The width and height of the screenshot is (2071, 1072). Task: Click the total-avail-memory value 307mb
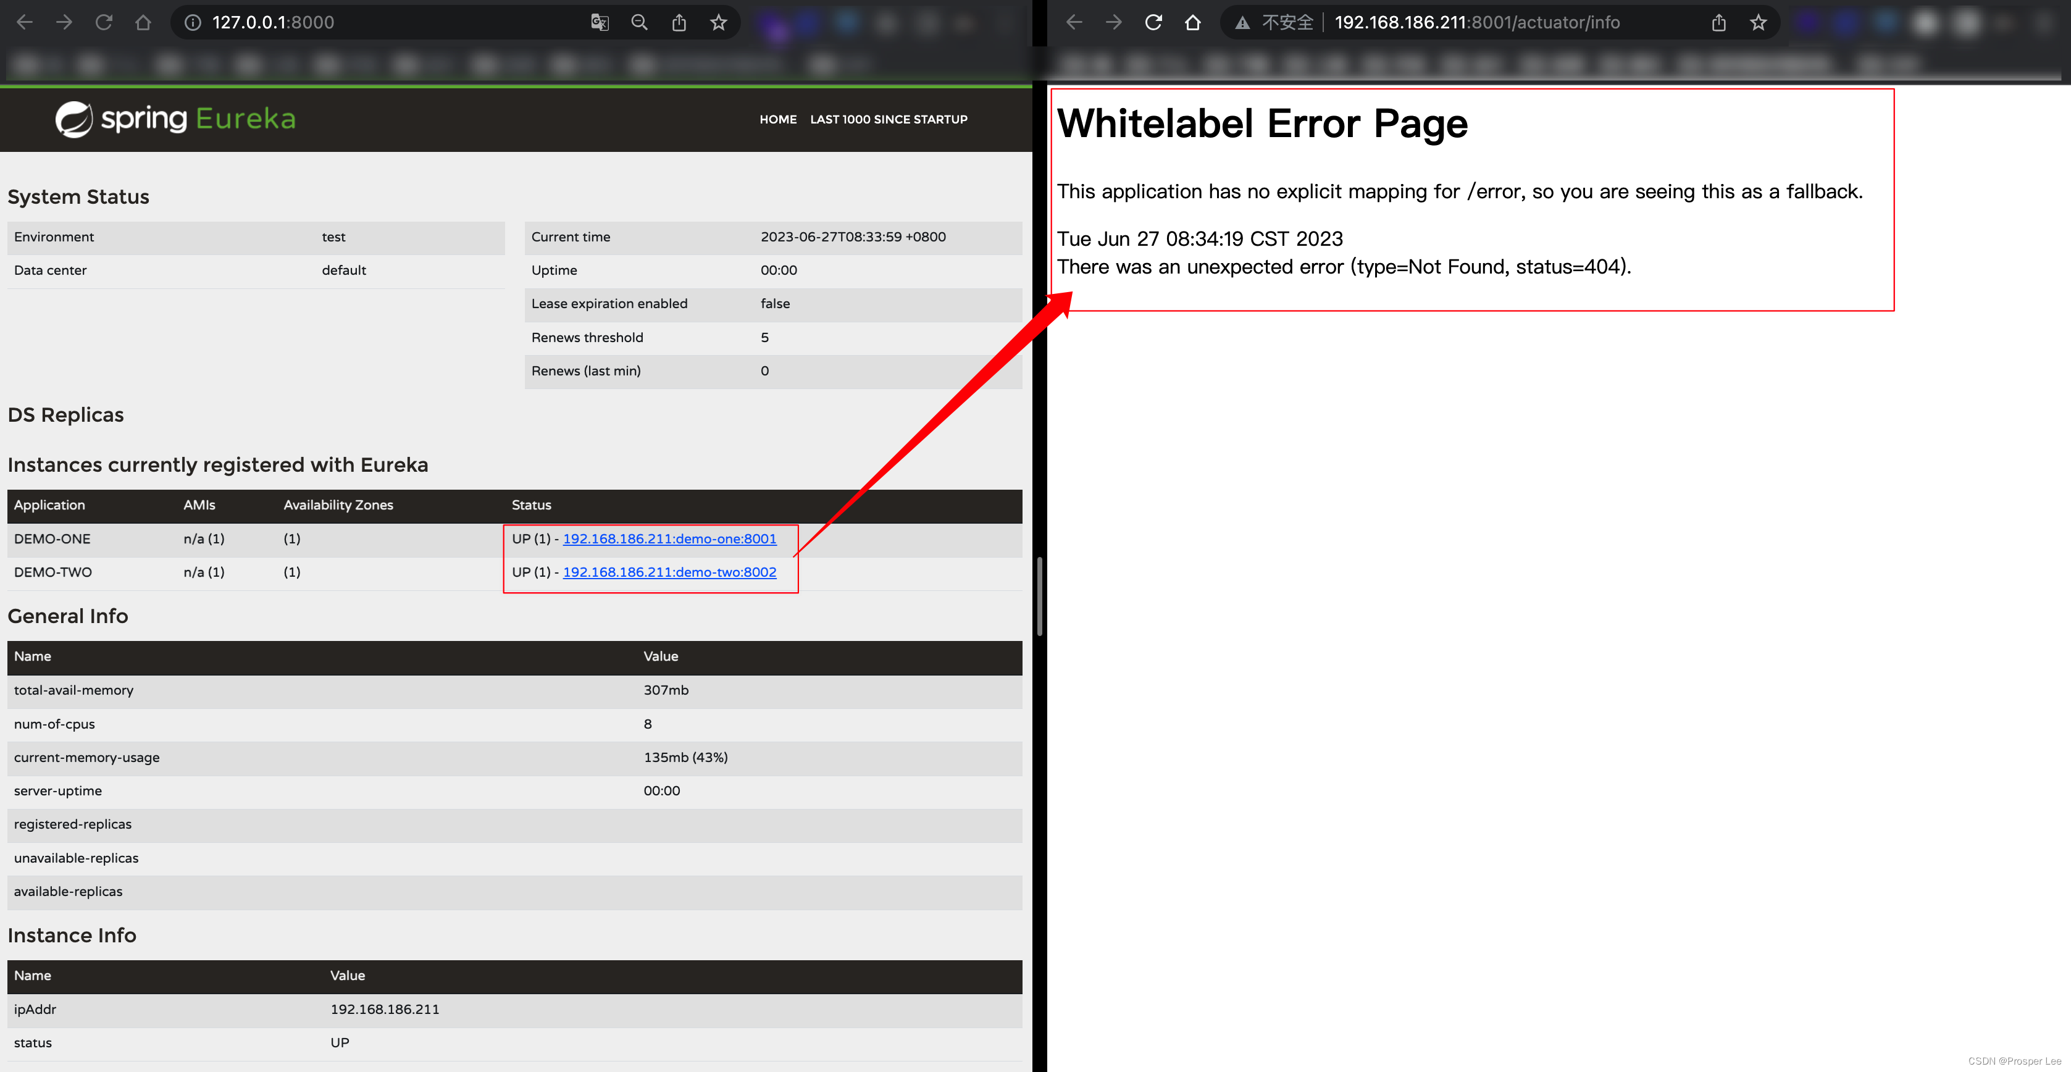point(666,690)
